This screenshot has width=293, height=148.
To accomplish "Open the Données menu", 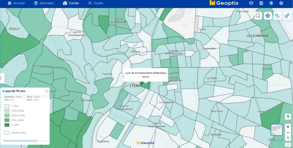I will (x=44, y=3).
